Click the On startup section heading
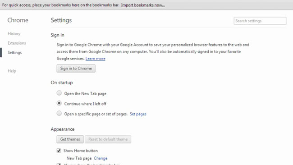Image resolution: width=293 pixels, height=165 pixels. (62, 82)
